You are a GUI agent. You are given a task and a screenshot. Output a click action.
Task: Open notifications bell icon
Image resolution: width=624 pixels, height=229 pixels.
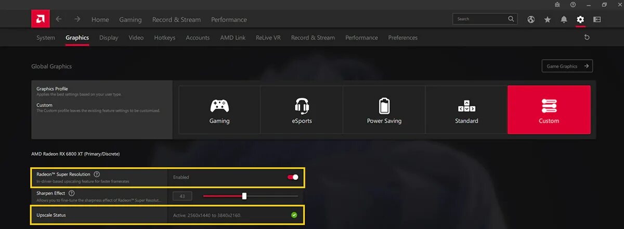[564, 20]
